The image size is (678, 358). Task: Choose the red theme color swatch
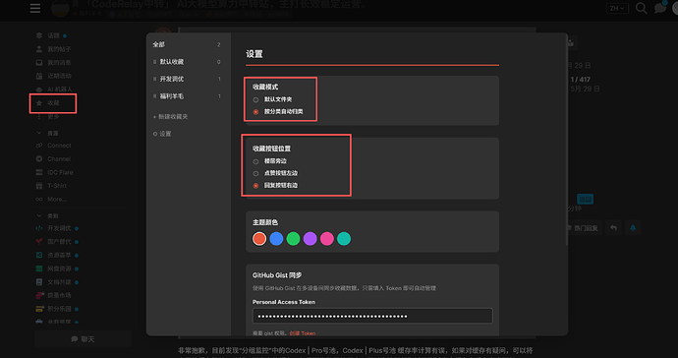(259, 239)
